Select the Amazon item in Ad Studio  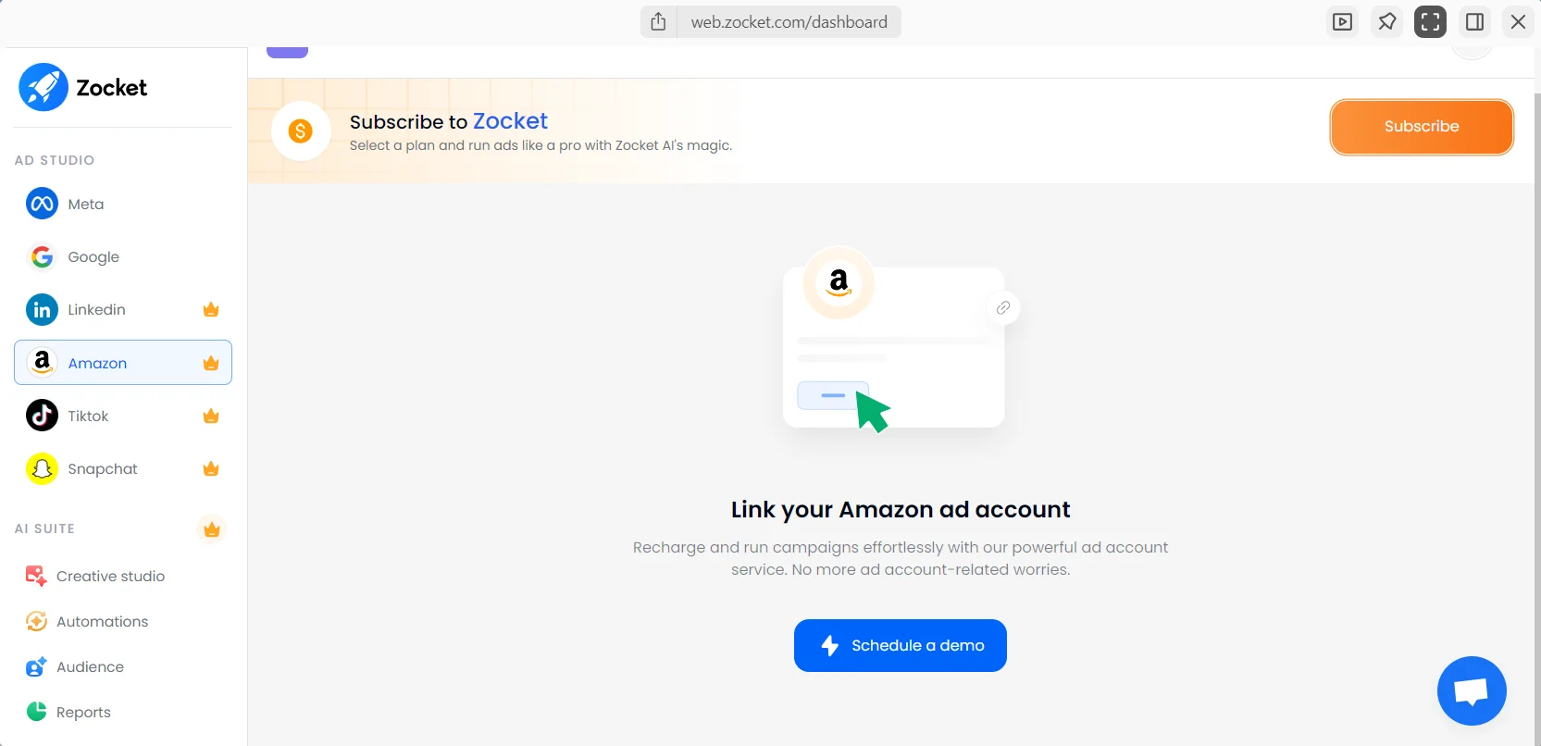[x=97, y=363]
